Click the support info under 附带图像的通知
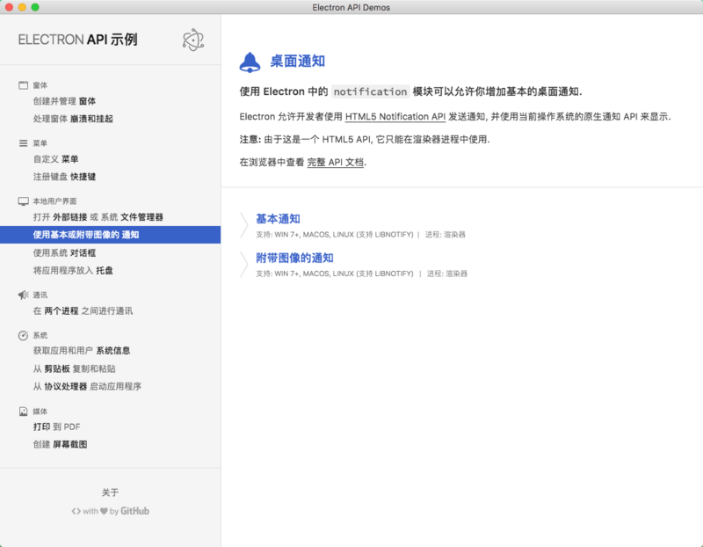Image resolution: width=703 pixels, height=547 pixels. pyautogui.click(x=362, y=273)
